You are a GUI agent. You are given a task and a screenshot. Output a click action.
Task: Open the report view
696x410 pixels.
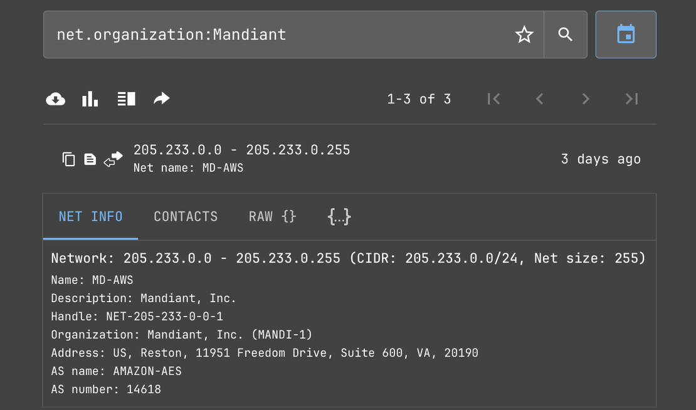click(126, 98)
